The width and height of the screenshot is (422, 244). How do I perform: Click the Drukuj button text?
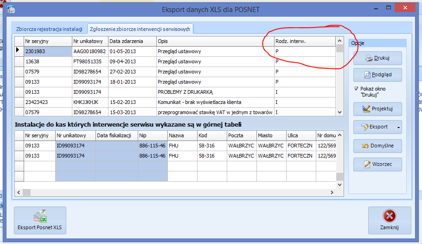point(382,58)
